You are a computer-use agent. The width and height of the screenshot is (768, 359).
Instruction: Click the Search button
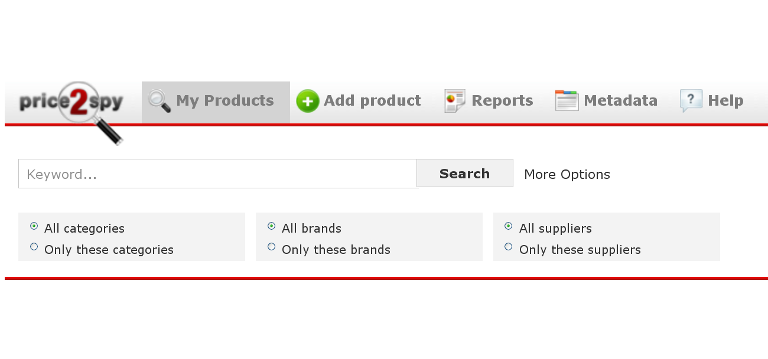click(465, 173)
